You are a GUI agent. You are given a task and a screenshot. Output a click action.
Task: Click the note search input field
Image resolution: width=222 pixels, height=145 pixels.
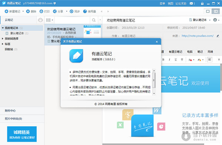tap(72, 20)
